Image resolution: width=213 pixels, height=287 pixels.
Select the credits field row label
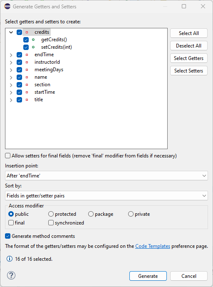click(x=42, y=32)
